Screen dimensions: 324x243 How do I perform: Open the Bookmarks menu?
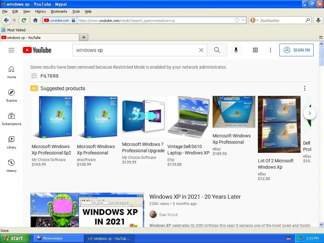(59, 11)
